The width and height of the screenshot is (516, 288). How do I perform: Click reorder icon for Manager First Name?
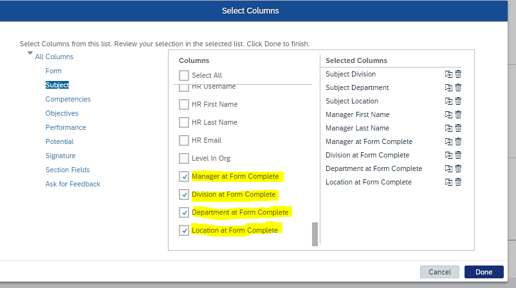click(x=448, y=114)
